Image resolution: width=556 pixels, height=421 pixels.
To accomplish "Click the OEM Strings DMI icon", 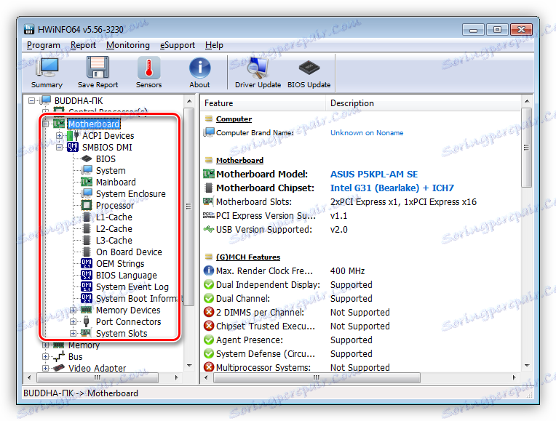I will click(x=87, y=263).
